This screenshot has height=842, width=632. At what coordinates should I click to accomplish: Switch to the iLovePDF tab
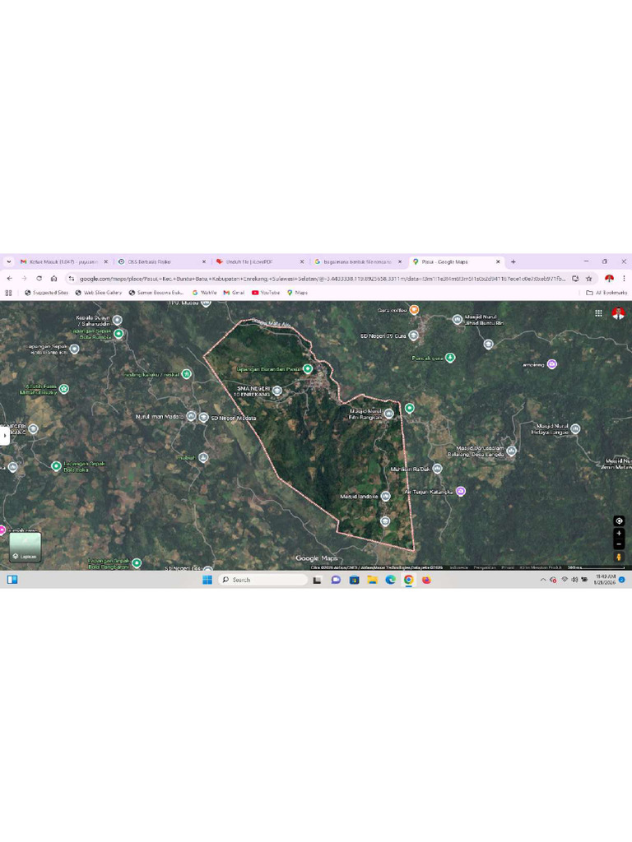(260, 261)
